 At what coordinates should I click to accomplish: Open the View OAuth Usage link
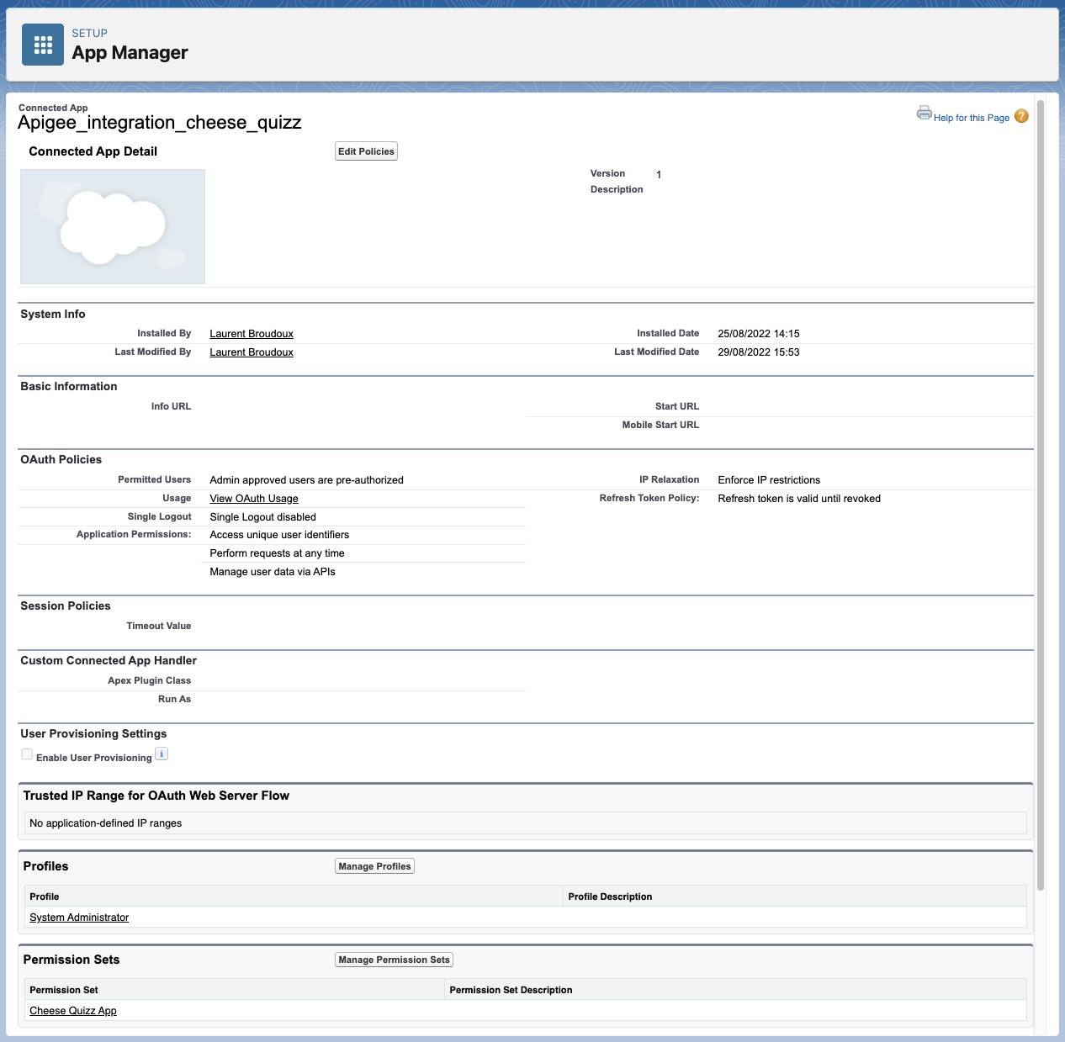point(254,499)
